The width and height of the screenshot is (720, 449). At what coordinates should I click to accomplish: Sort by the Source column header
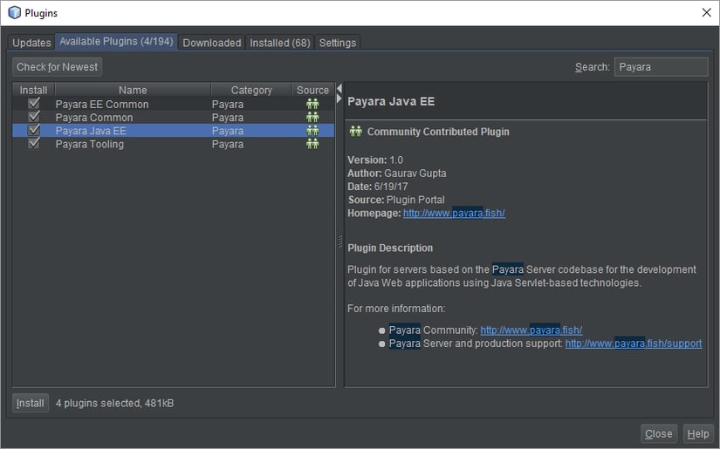pyautogui.click(x=312, y=90)
